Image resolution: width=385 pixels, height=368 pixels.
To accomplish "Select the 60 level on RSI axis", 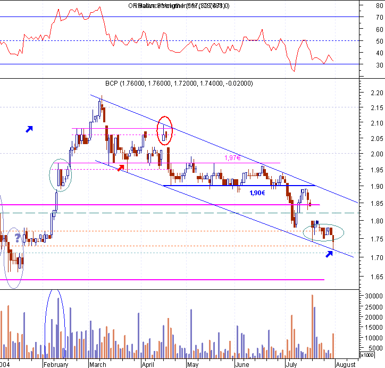I will pos(379,29).
